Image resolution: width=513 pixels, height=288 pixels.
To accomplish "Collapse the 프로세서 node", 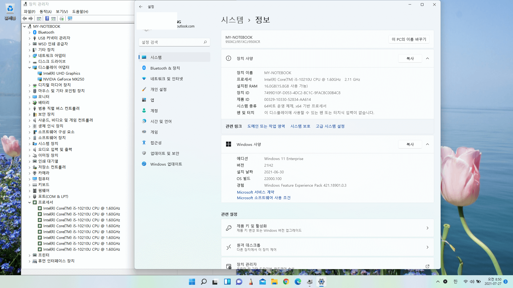I will 29,202.
